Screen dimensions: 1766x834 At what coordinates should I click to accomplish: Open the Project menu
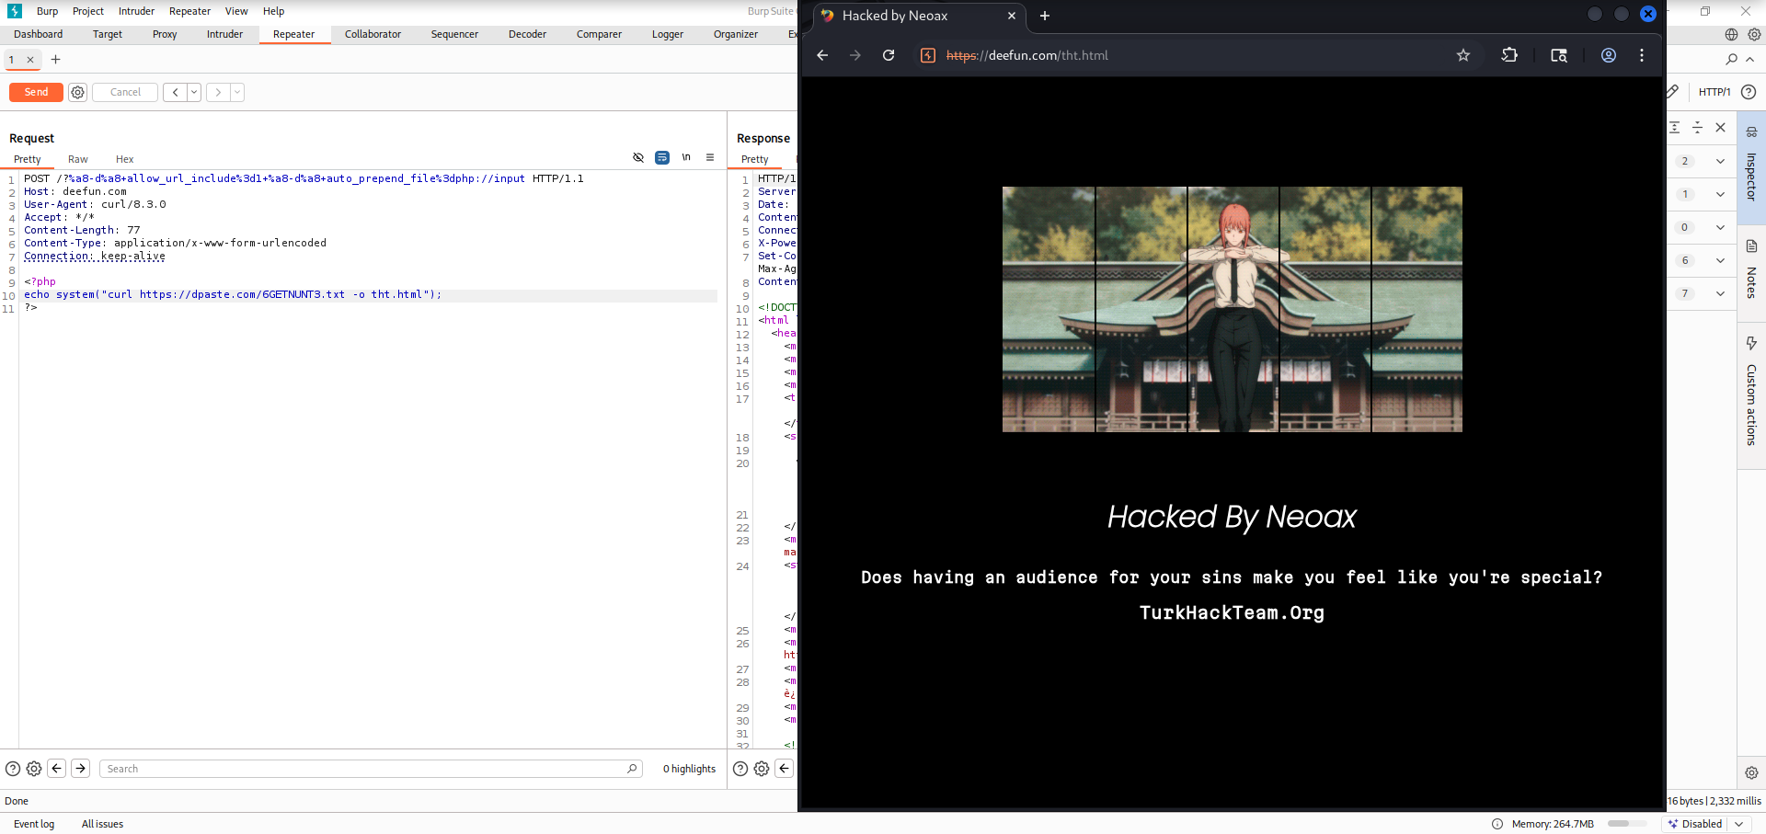[x=88, y=11]
